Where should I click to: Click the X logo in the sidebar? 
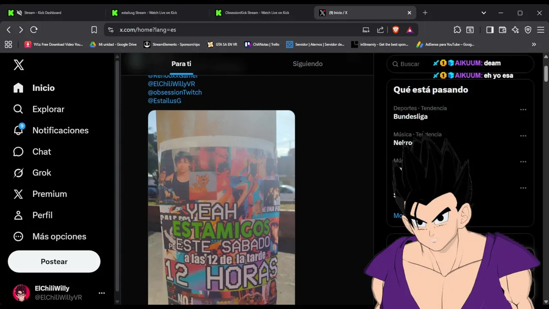(x=18, y=65)
